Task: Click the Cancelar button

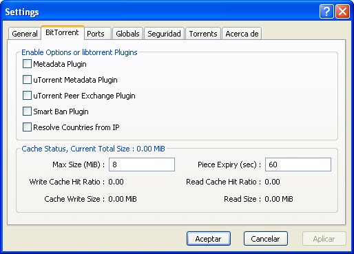Action: click(x=266, y=239)
